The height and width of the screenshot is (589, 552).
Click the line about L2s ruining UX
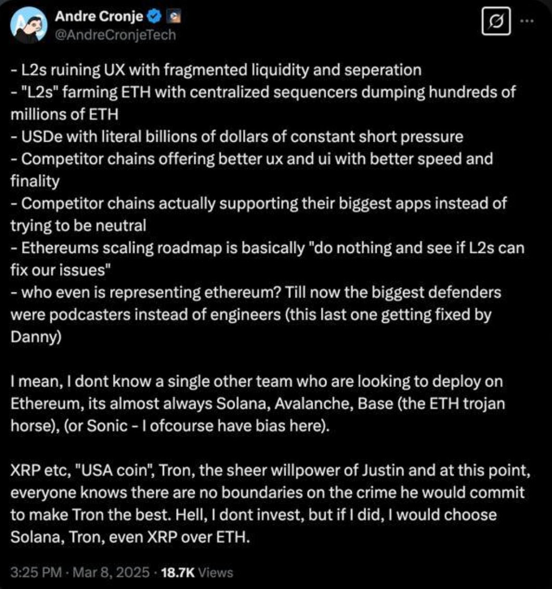click(x=216, y=70)
